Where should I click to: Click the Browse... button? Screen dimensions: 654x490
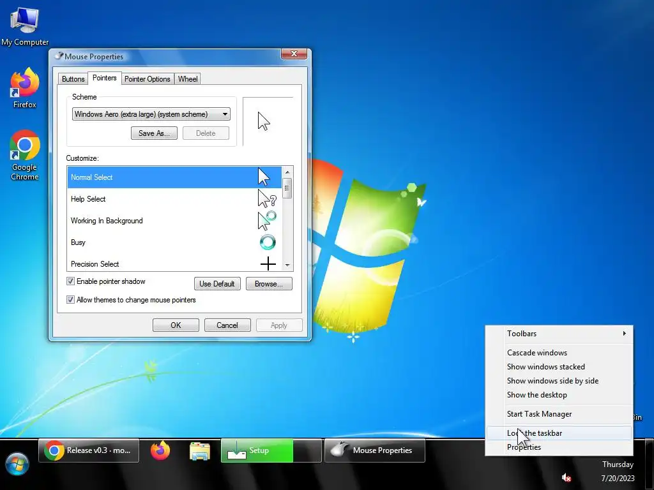tap(269, 284)
